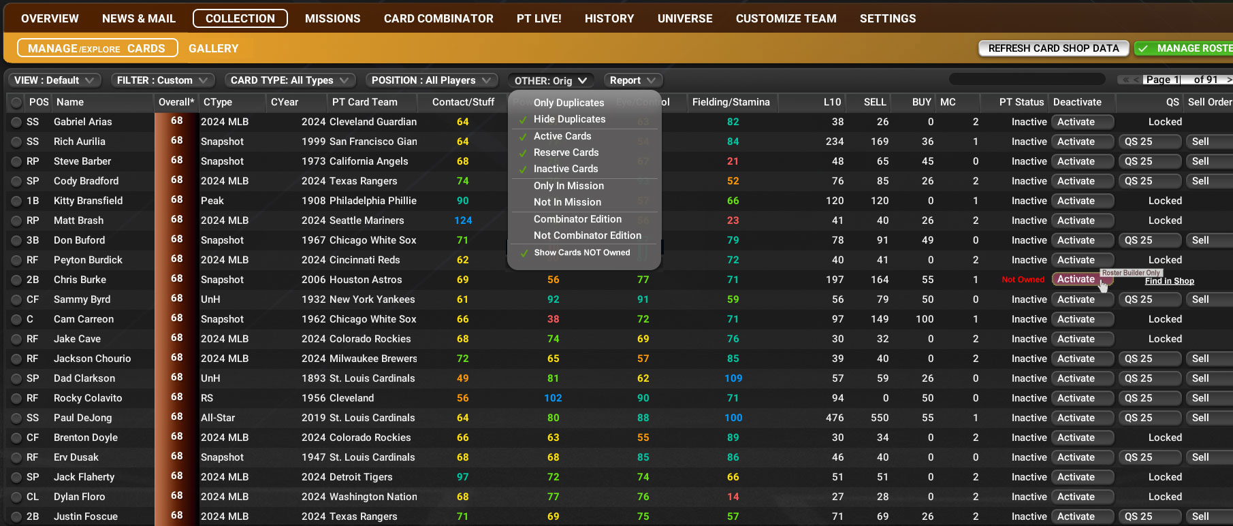The width and height of the screenshot is (1233, 526).
Task: Jump to first page with double-arrow
Action: (x=1125, y=80)
